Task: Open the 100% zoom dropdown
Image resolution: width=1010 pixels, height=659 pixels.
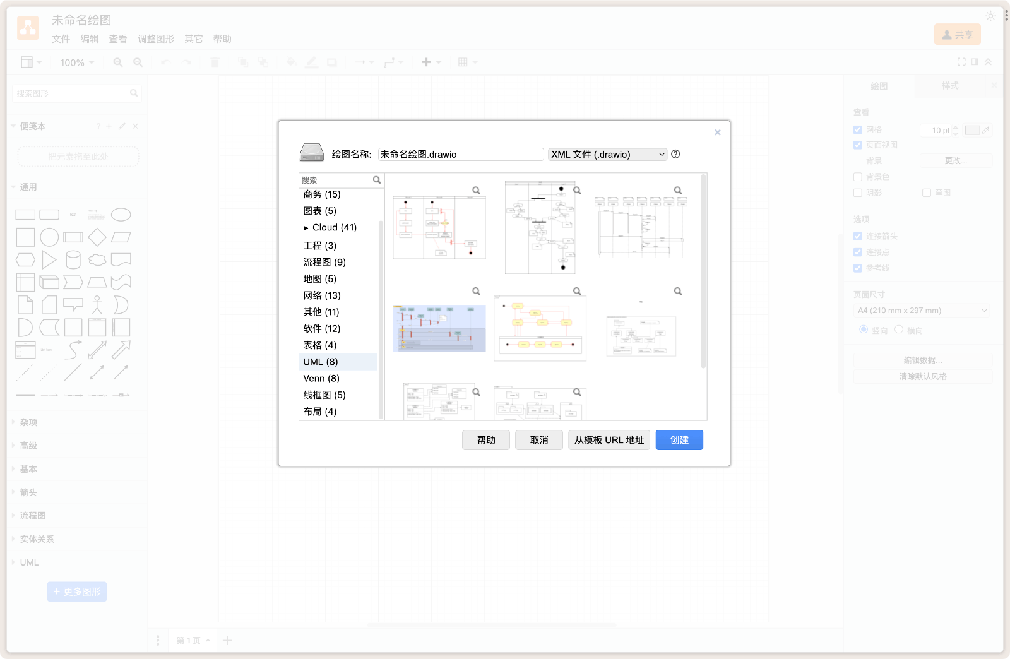Action: [77, 62]
